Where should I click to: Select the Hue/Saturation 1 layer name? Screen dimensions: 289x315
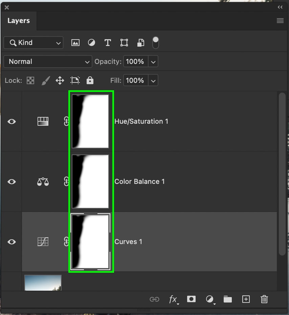tap(141, 121)
